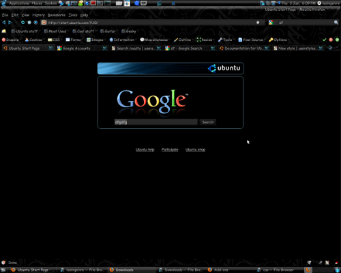
Task: Go to the home page icon
Action: pos(35,23)
